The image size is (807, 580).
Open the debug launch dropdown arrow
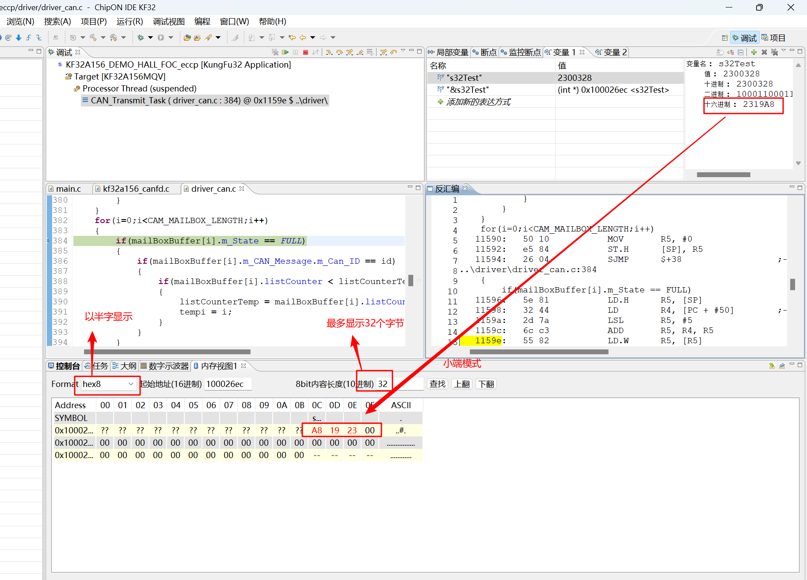pyautogui.click(x=150, y=38)
